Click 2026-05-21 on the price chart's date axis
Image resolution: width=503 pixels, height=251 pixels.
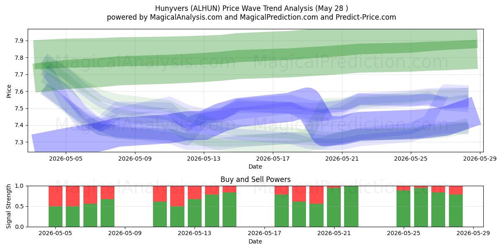click(x=342, y=159)
